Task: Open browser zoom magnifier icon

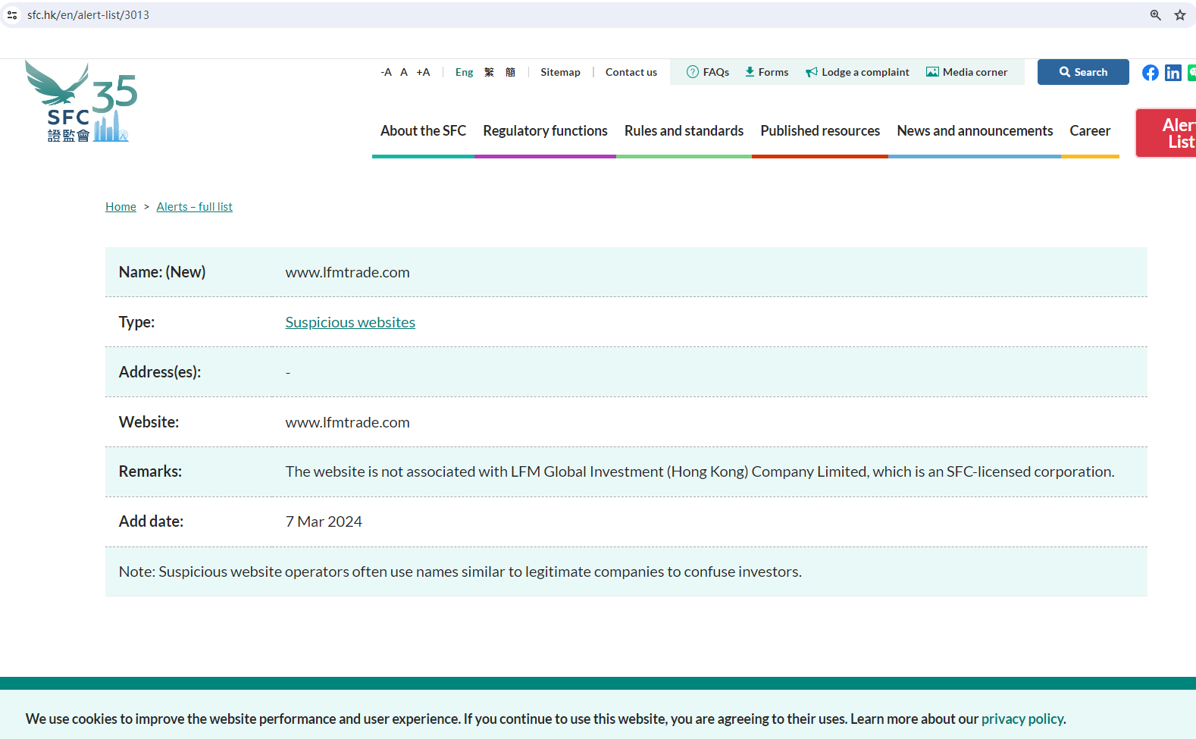Action: tap(1155, 15)
